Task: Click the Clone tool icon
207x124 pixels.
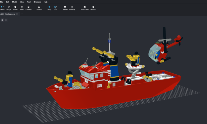Action: click(15, 7)
